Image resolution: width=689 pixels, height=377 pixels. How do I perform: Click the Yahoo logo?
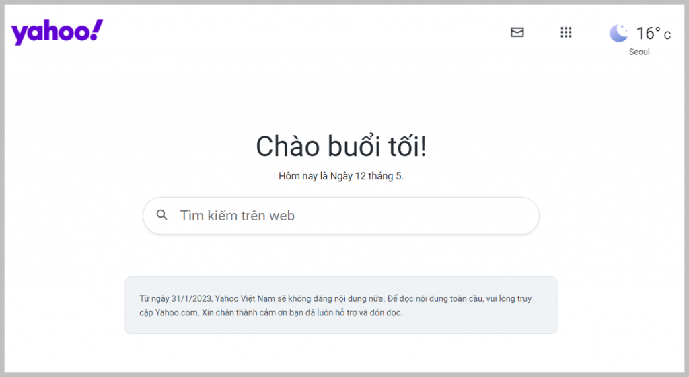[x=57, y=32]
